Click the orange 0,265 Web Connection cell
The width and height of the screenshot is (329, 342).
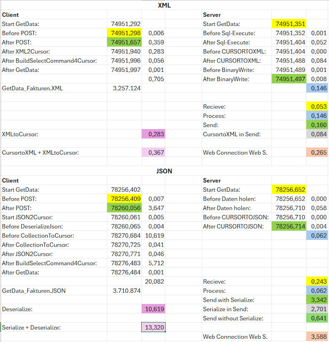(x=317, y=153)
